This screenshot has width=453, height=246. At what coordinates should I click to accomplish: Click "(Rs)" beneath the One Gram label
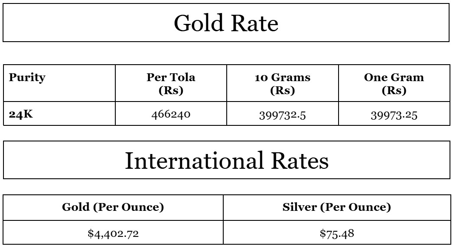click(x=394, y=90)
